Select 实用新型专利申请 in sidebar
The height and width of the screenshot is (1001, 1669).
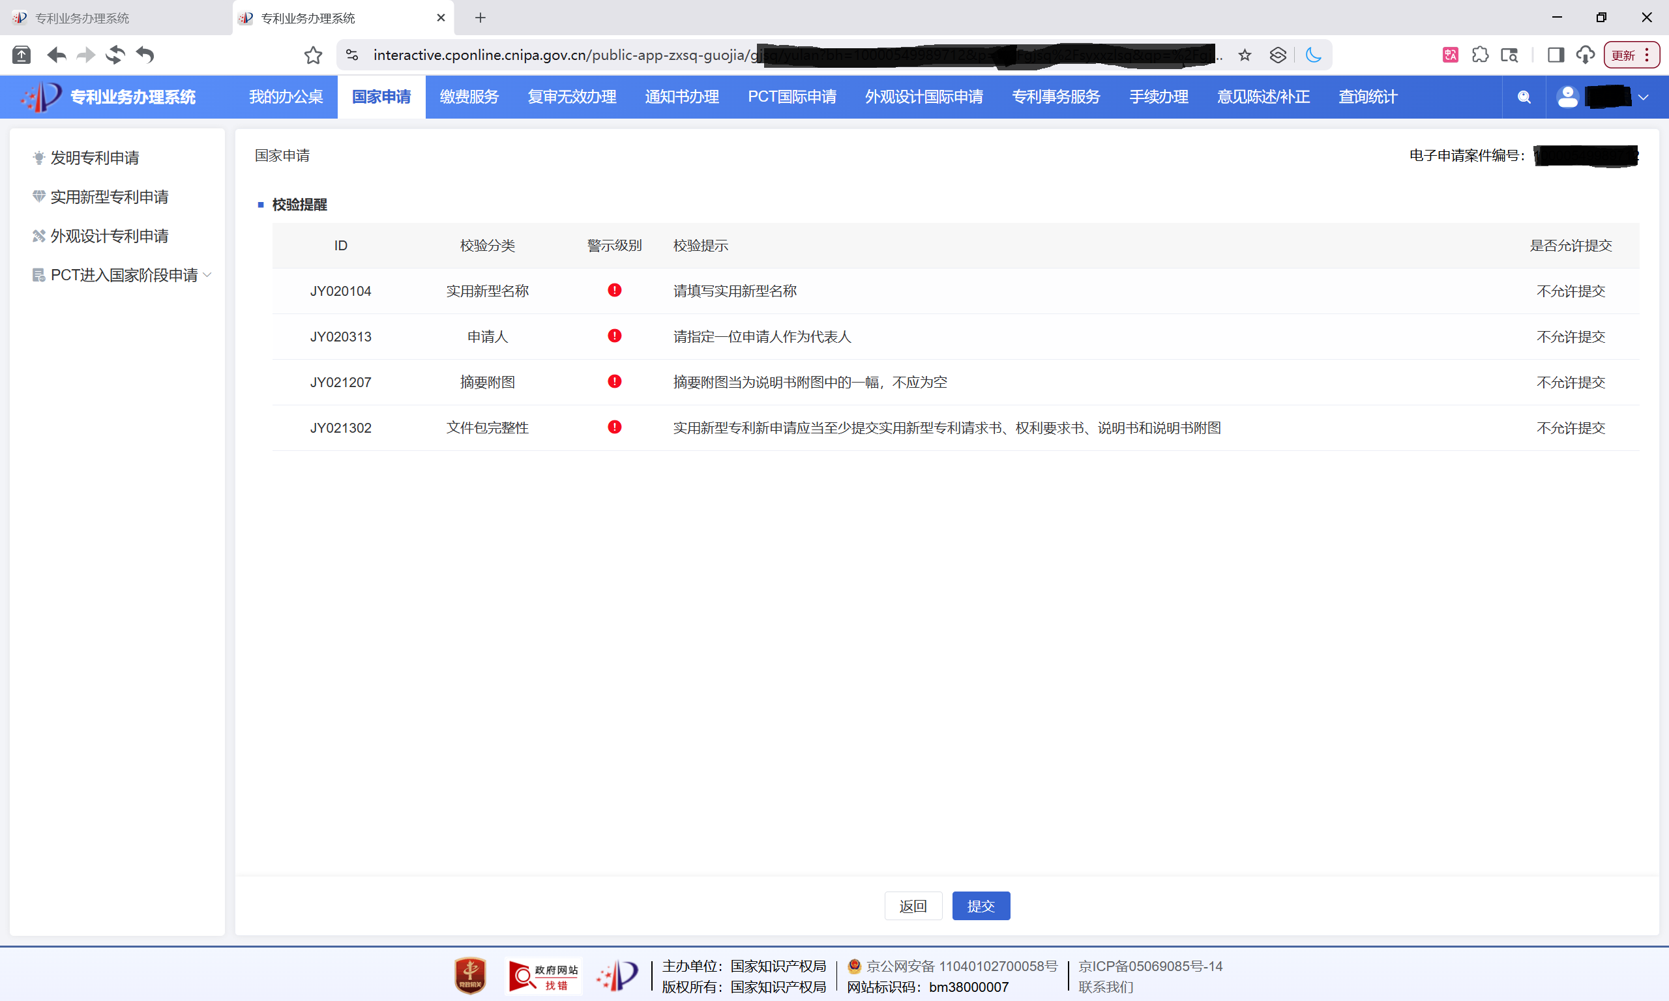pos(110,197)
